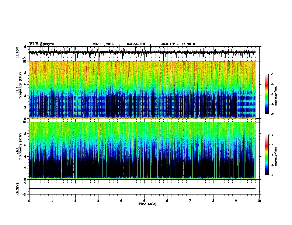Click the "station=ITK" header text
The height and width of the screenshot is (225, 292).
[136, 44]
